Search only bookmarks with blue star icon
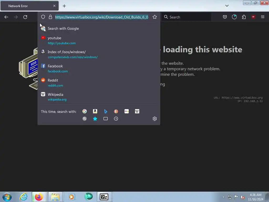Viewport: 269px width, 202px height. (x=95, y=119)
